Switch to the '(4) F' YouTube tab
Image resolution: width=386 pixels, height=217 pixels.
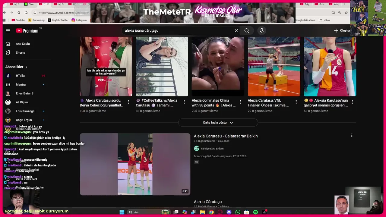click(59, 4)
